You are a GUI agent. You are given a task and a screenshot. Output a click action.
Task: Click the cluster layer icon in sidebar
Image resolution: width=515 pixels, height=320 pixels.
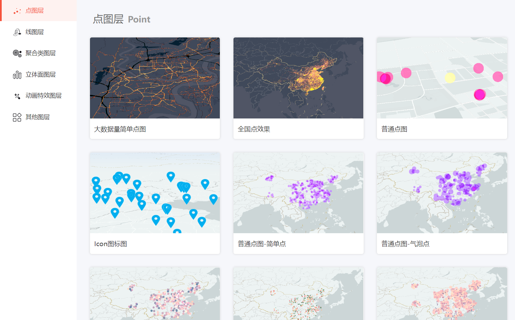[17, 53]
